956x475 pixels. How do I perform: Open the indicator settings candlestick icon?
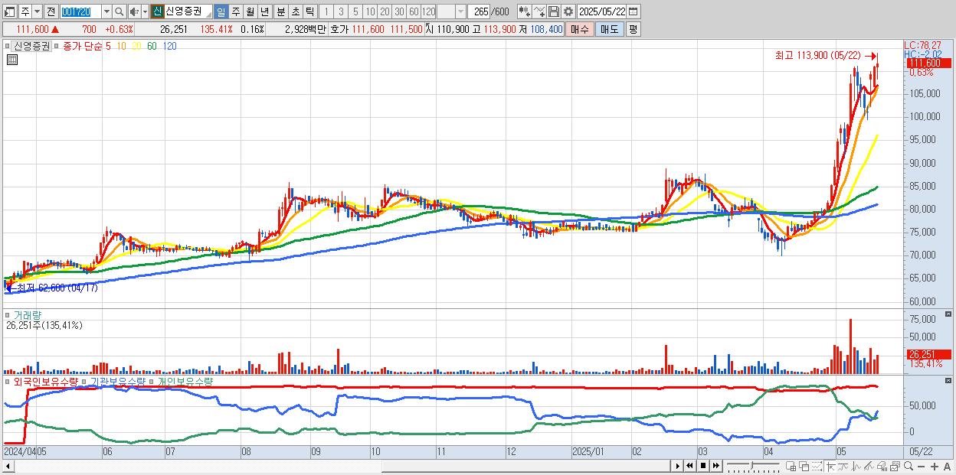524,11
